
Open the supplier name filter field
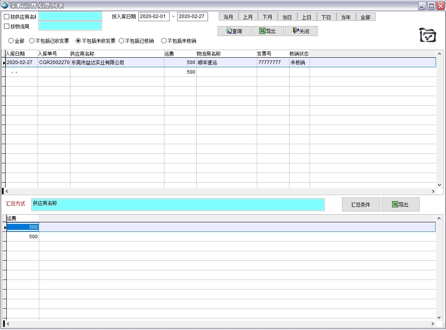pyautogui.click(x=70, y=16)
